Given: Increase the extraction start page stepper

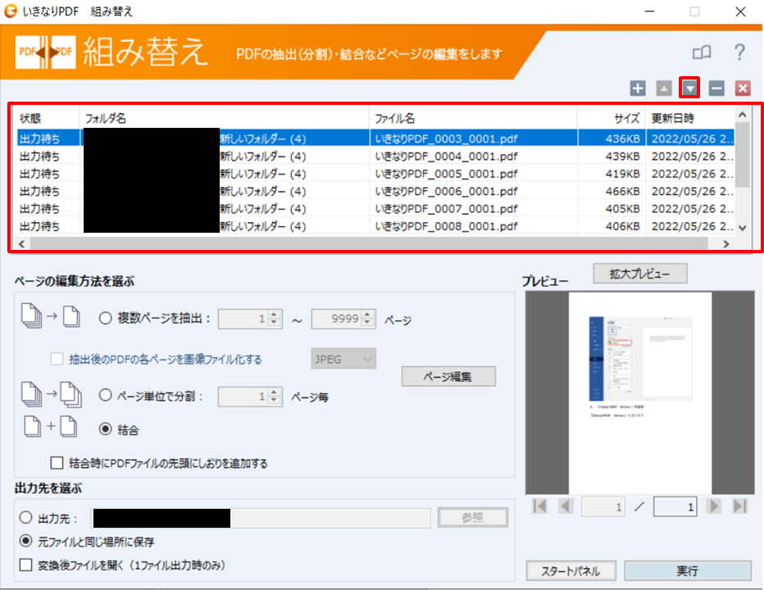Looking at the screenshot, I should click(275, 314).
